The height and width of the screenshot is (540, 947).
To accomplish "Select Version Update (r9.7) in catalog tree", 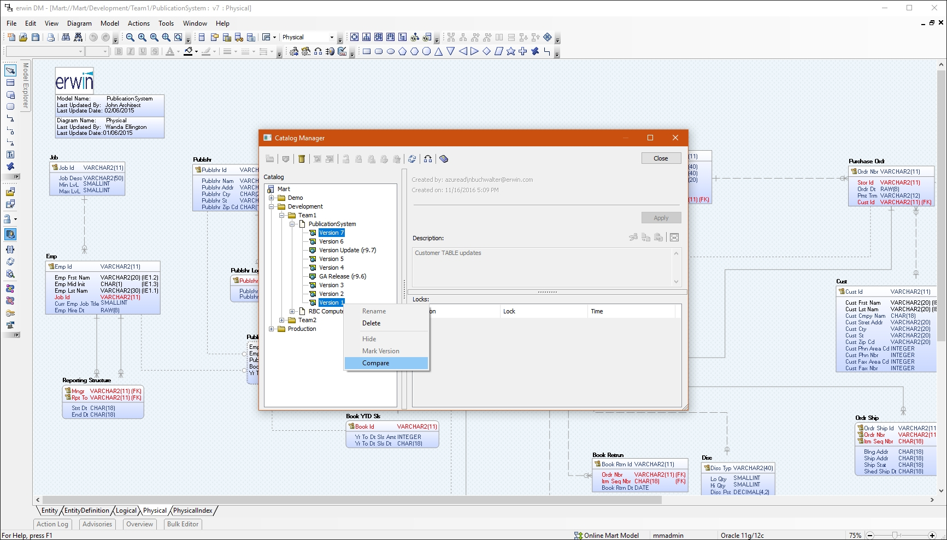I will pos(348,250).
